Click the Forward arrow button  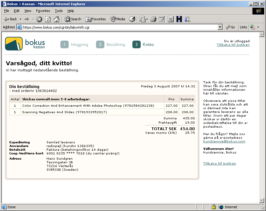click(27, 19)
